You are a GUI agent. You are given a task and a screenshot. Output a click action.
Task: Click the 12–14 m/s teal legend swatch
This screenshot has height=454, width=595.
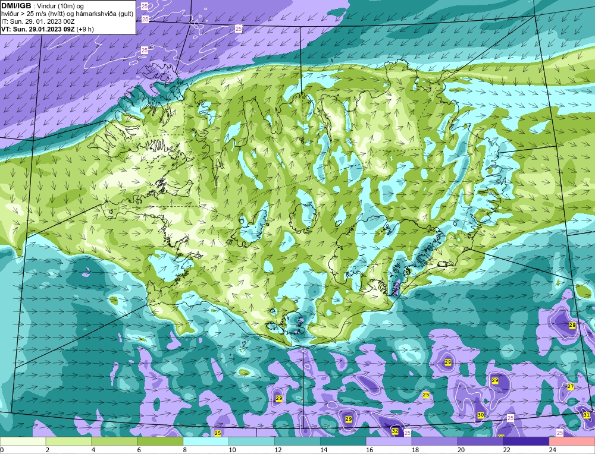[x=297, y=442]
